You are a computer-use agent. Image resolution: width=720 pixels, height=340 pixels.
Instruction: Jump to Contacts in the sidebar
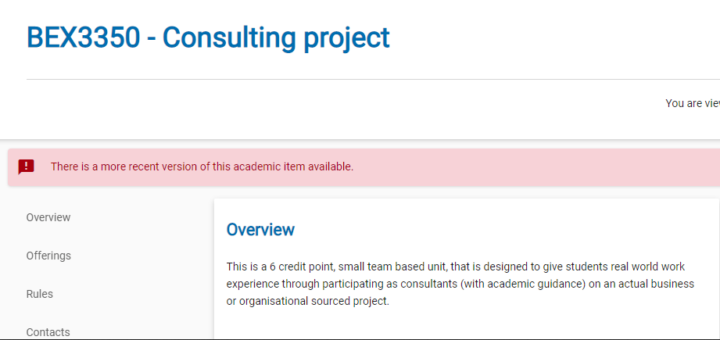[x=48, y=332]
